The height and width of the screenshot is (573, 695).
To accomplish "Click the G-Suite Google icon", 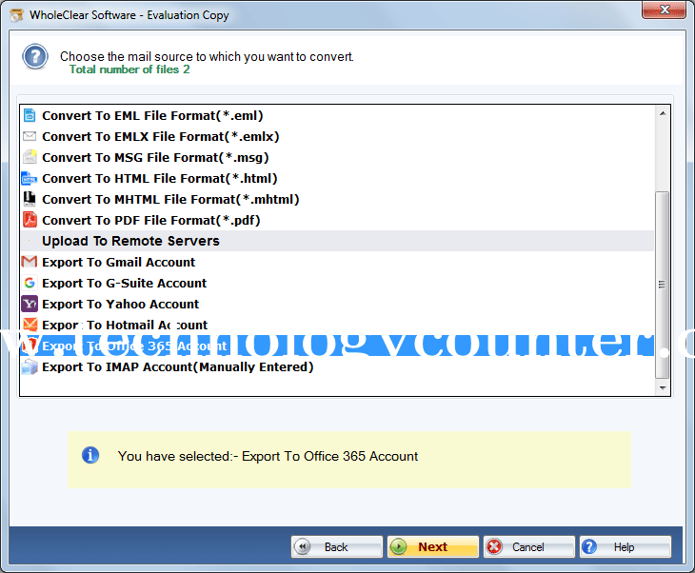I will pyautogui.click(x=30, y=283).
